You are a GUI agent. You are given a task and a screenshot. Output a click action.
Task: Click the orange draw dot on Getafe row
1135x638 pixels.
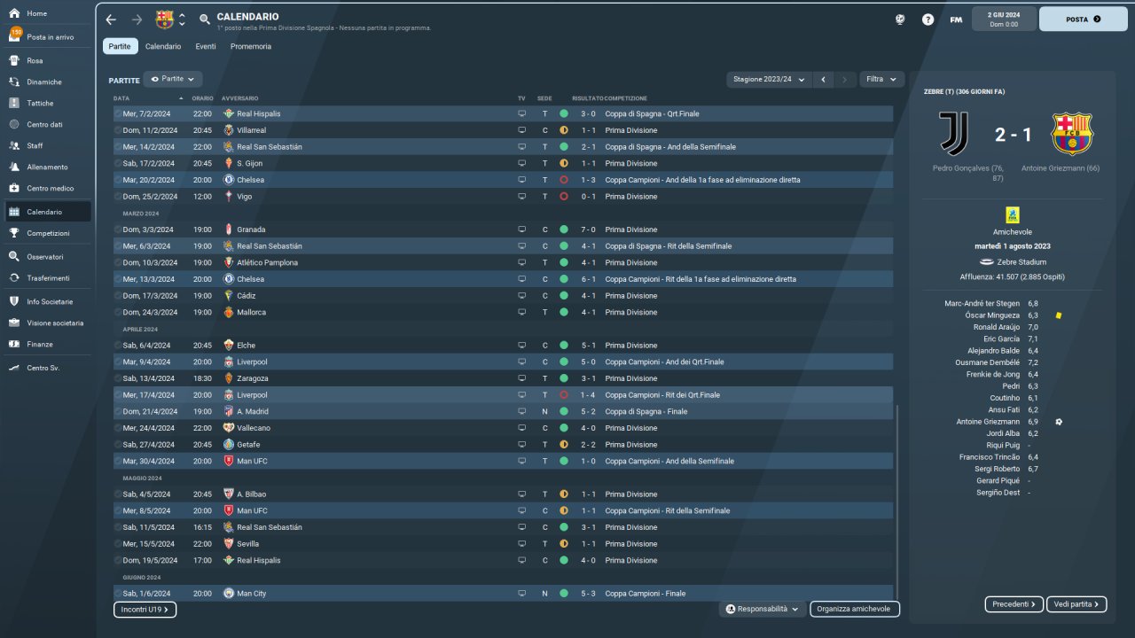(x=563, y=445)
